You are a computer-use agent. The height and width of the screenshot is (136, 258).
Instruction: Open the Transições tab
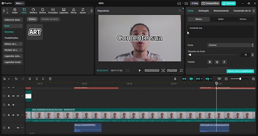[x=53, y=11]
